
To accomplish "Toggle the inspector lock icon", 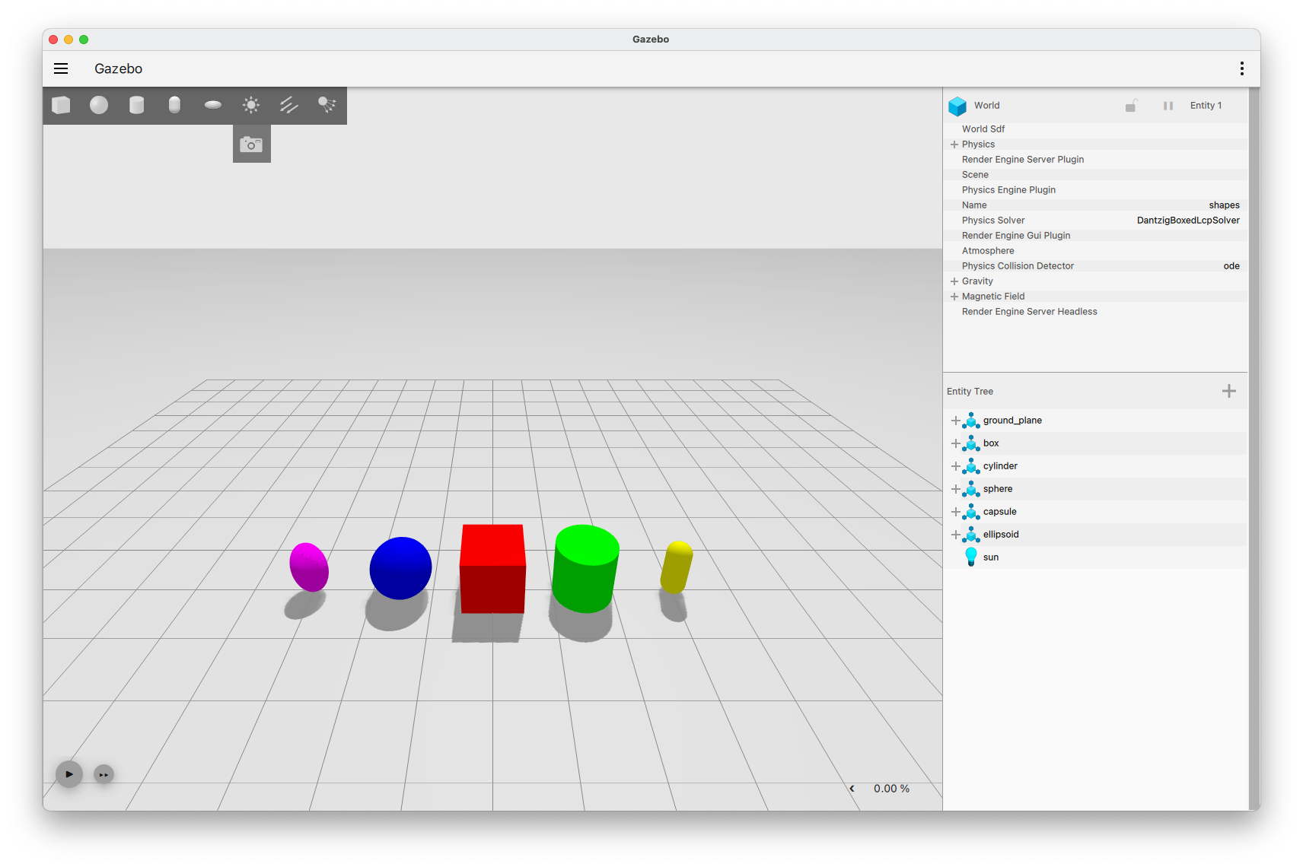I will pos(1131,106).
